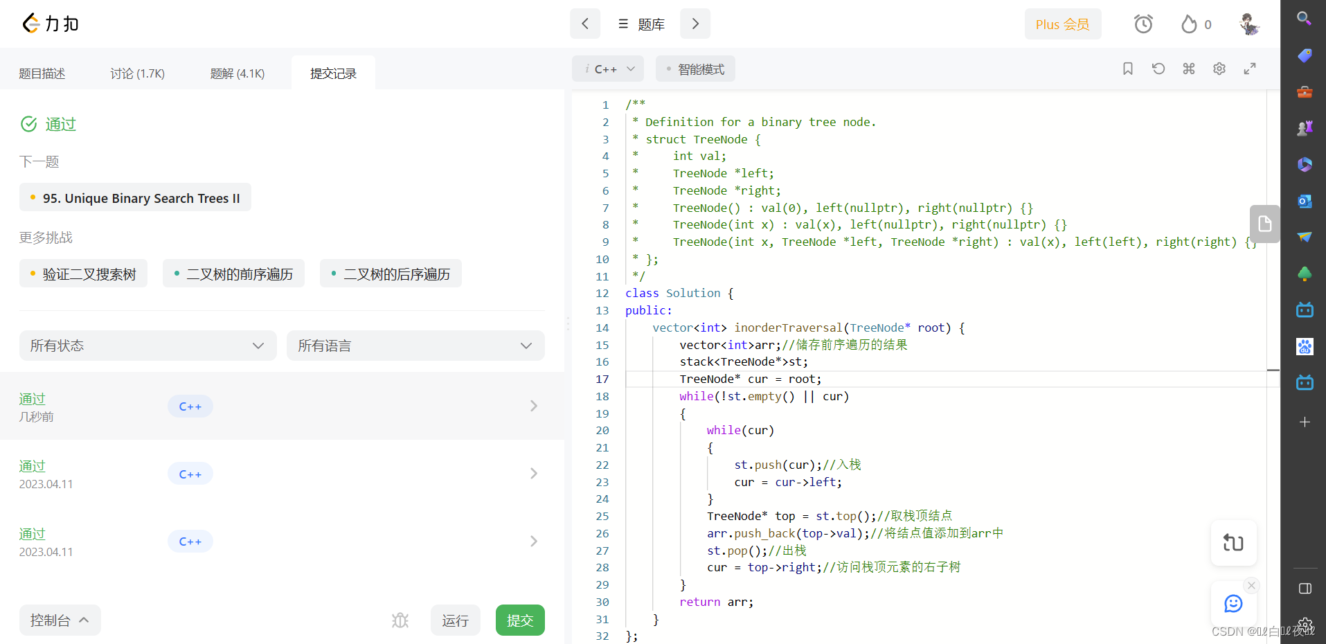Click the floating retry arrow icon
Image resolution: width=1326 pixels, height=644 pixels.
(x=1233, y=543)
